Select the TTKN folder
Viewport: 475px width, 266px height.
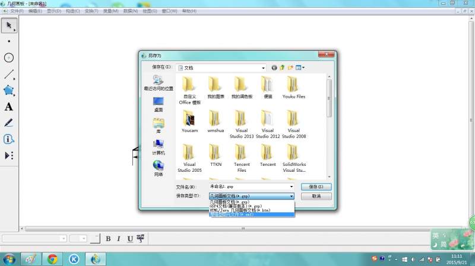point(216,155)
